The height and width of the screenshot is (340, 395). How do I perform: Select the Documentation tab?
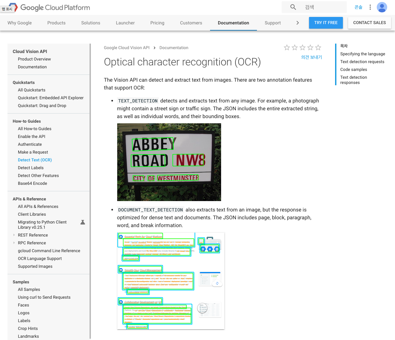pyautogui.click(x=233, y=23)
